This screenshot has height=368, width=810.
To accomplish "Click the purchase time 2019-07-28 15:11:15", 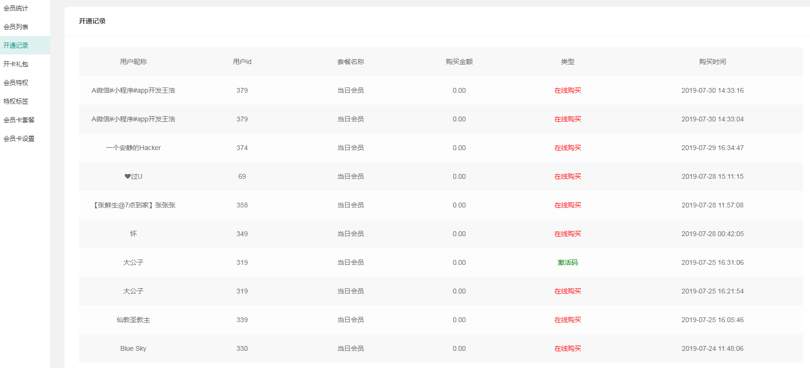I will [x=712, y=176].
